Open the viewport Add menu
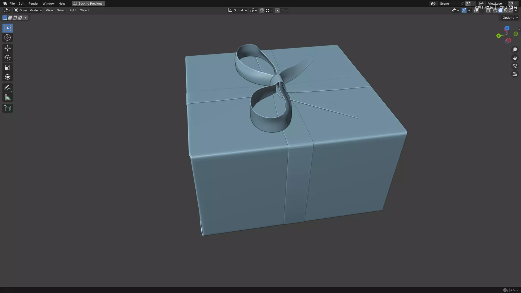 pyautogui.click(x=72, y=10)
